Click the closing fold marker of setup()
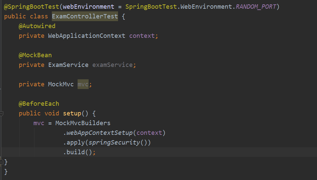The height and width of the screenshot is (180, 317). point(1,162)
